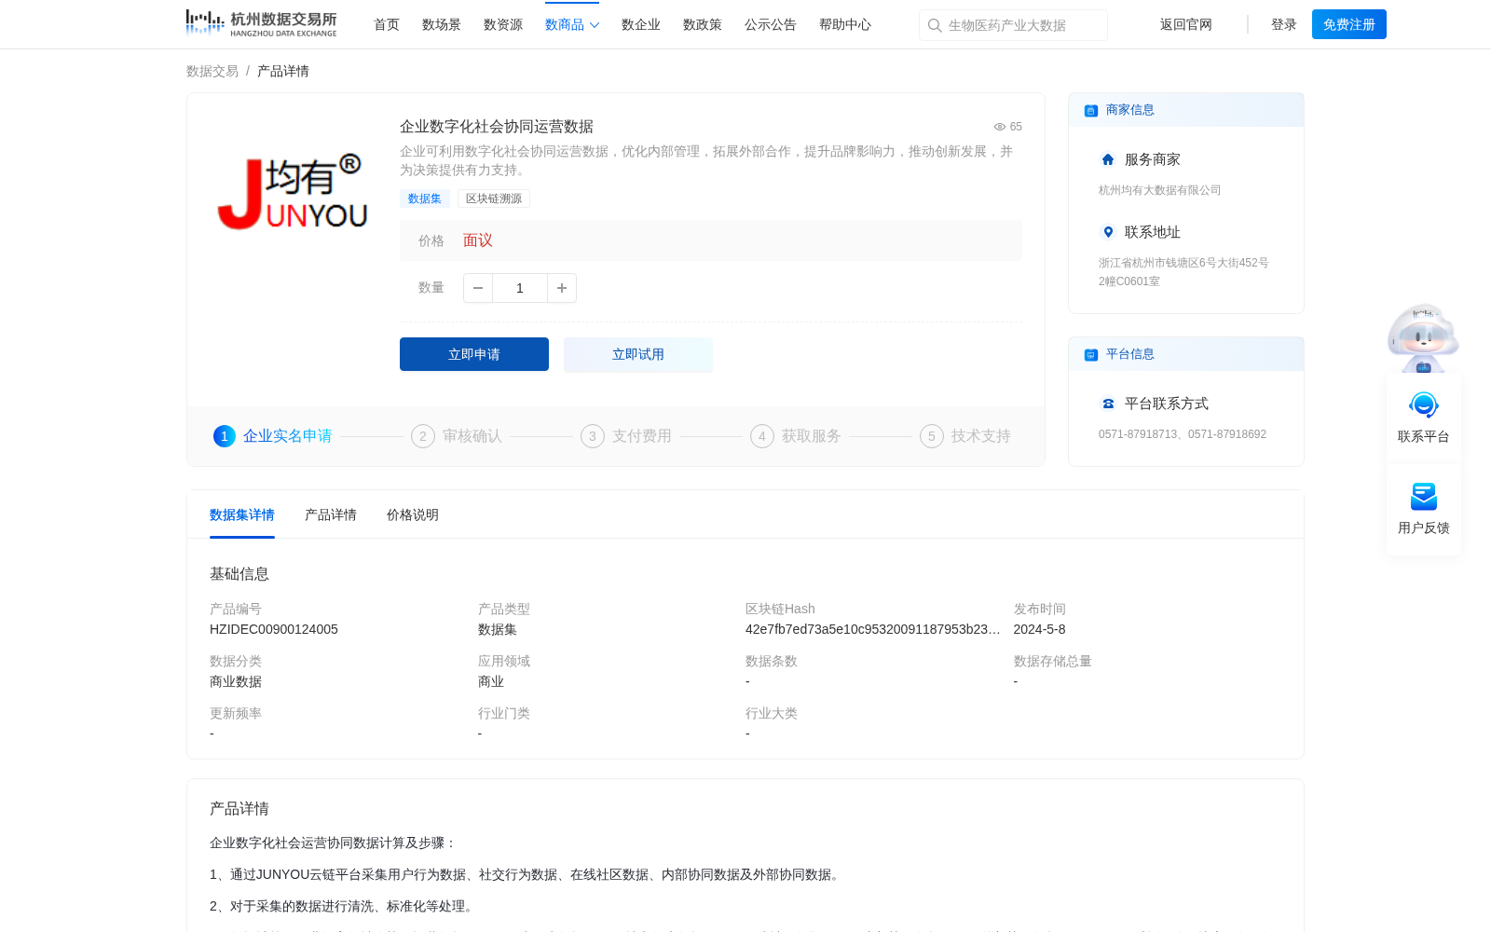This screenshot has height=932, width=1491.
Task: Click product number HZIDEC00900124005
Action: [274, 630]
